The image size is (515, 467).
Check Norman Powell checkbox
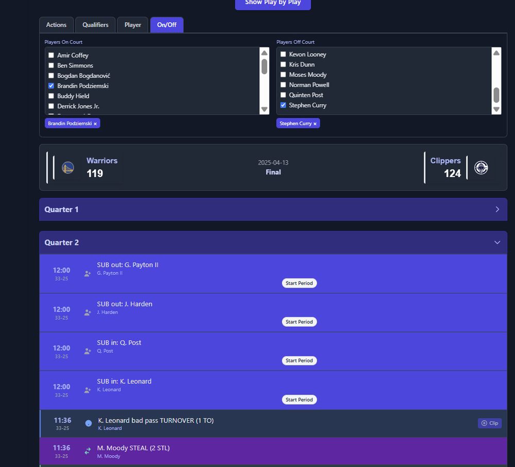point(283,85)
